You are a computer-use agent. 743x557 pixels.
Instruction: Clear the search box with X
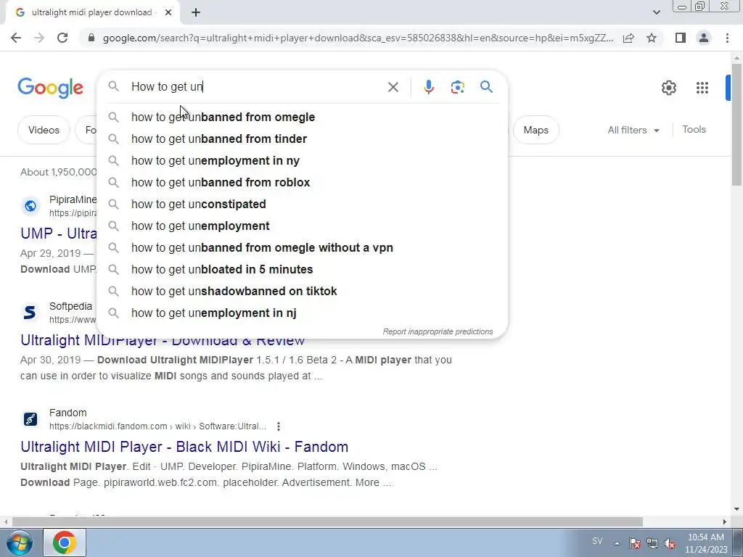click(x=393, y=87)
